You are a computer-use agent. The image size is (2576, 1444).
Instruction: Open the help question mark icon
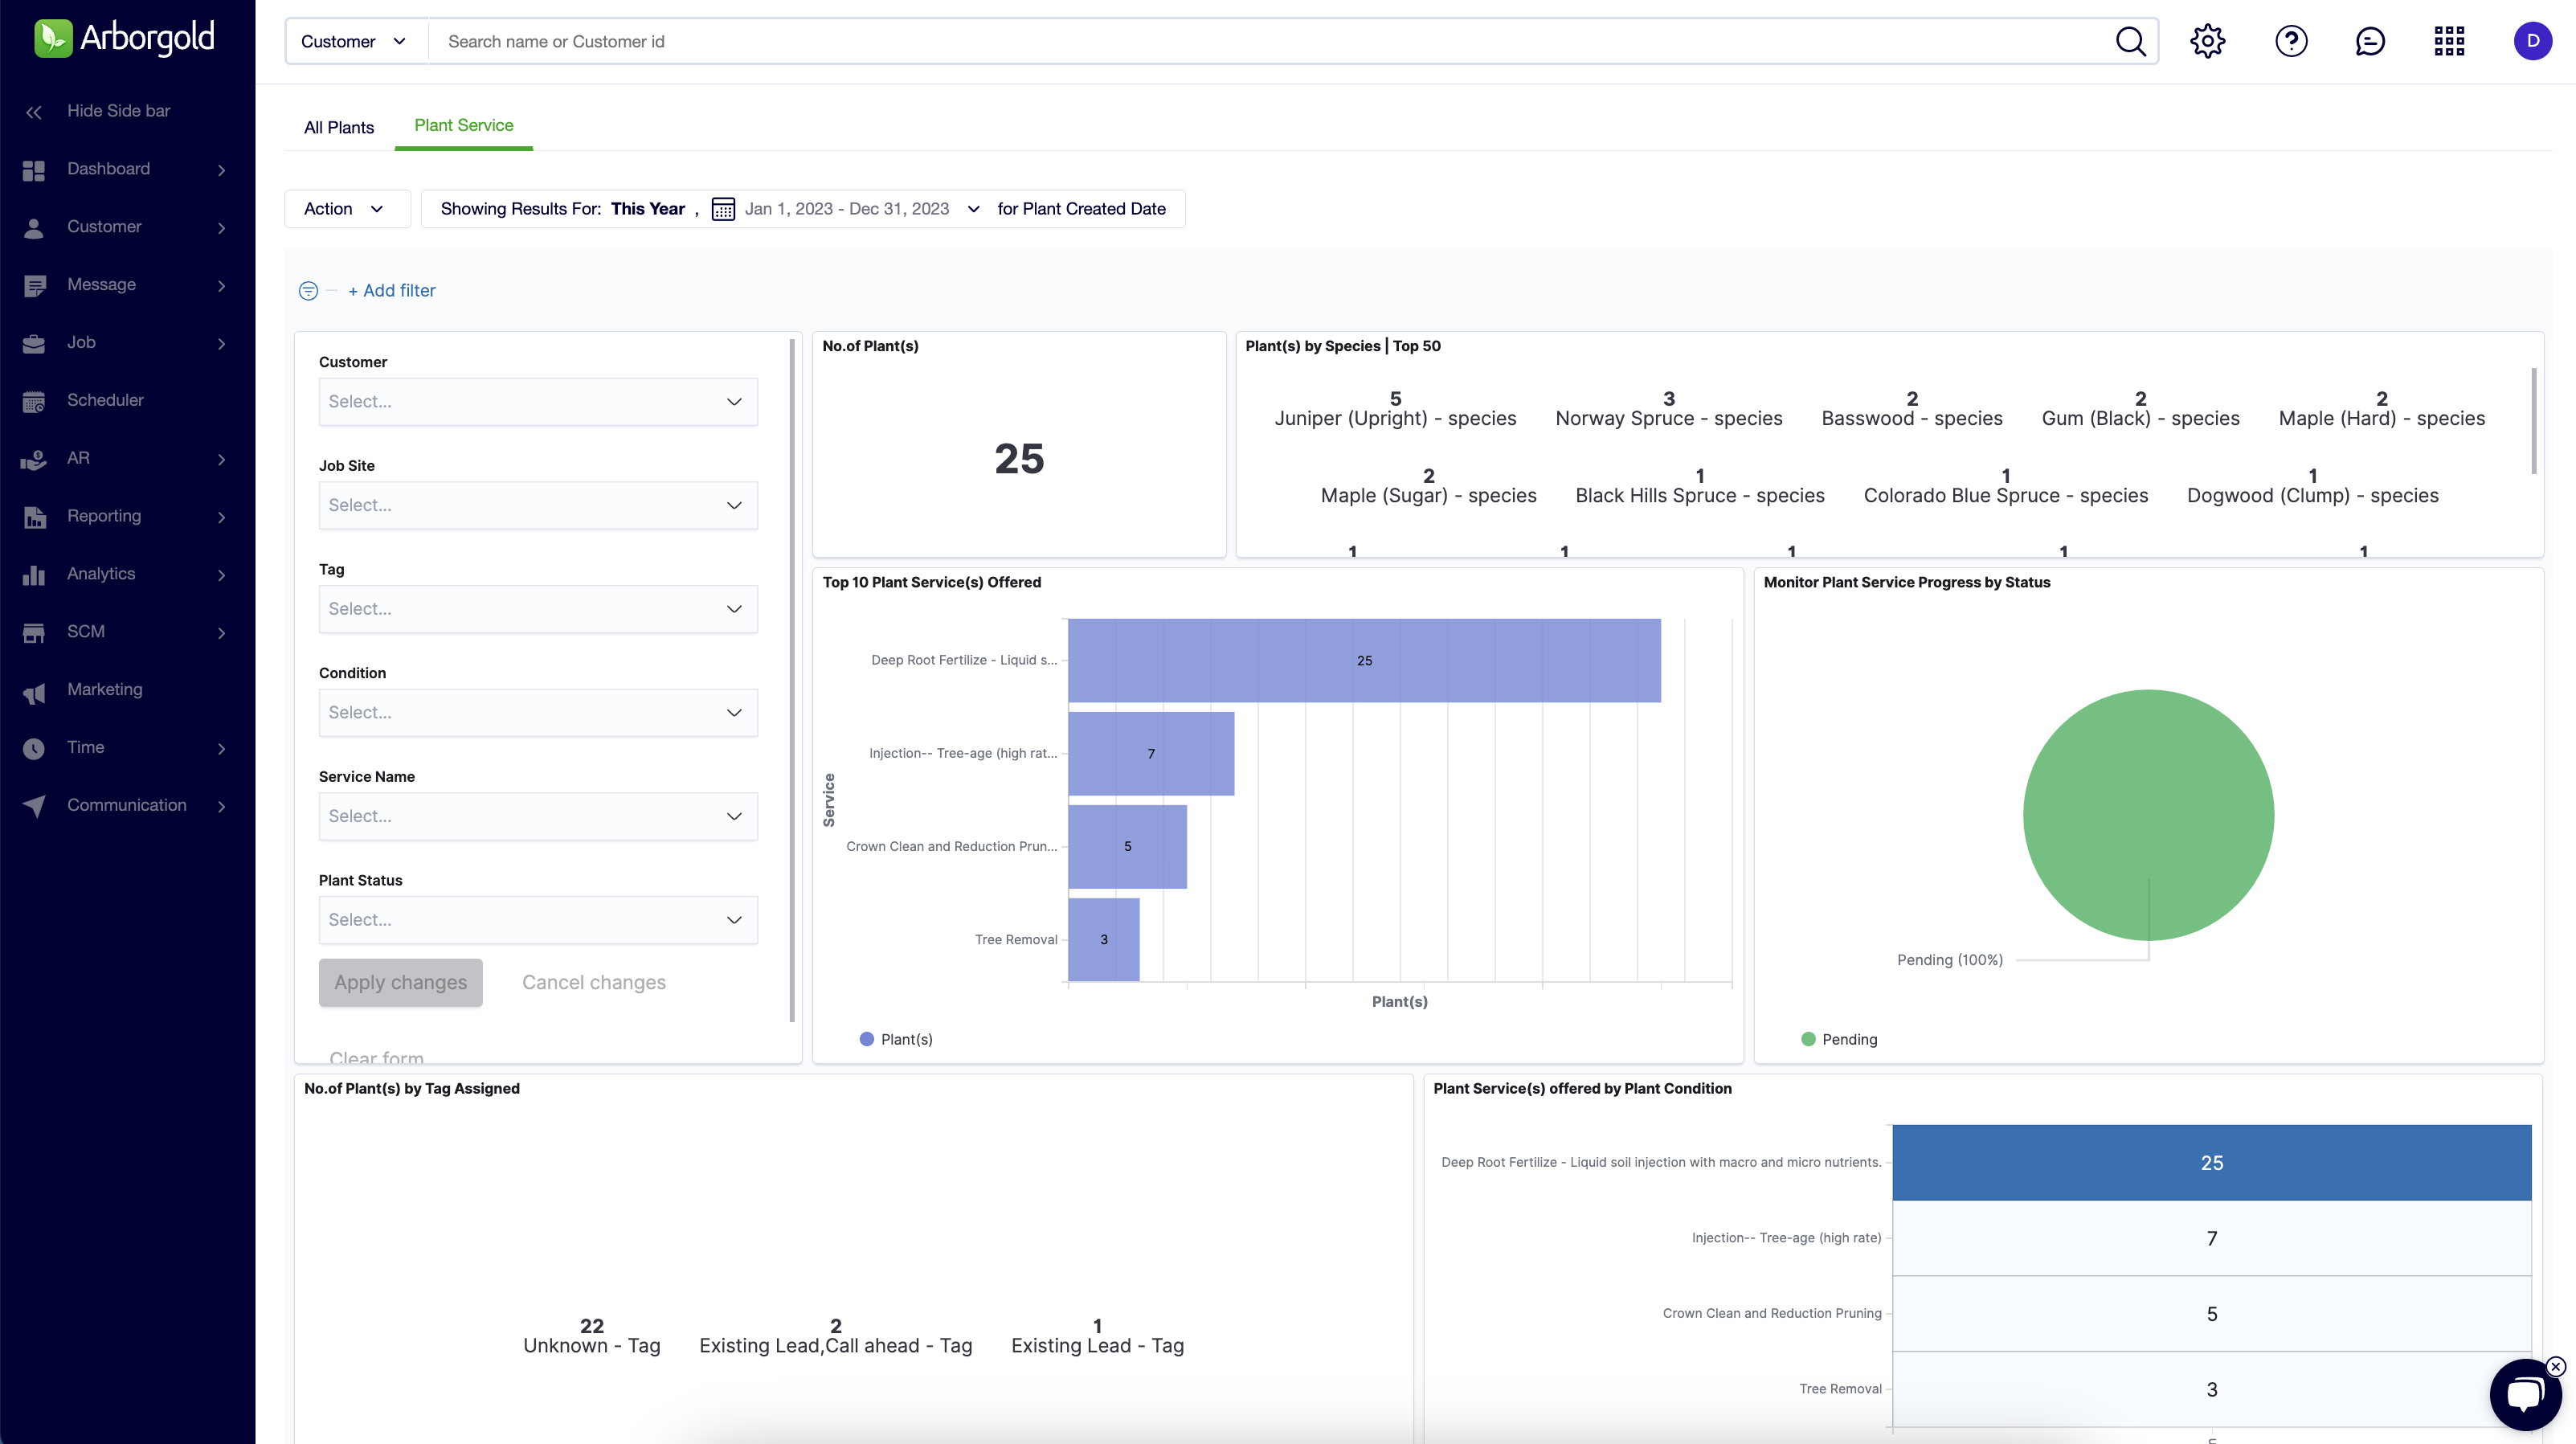tap(2291, 41)
